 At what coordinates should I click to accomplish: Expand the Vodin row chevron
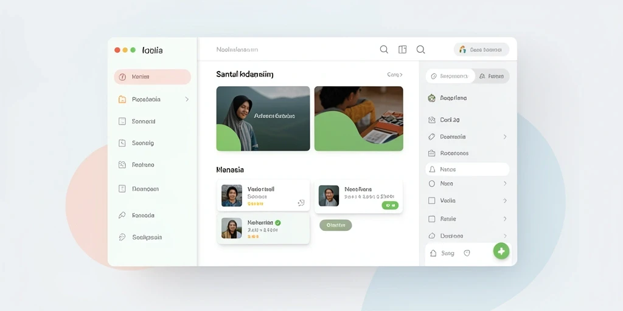tap(505, 200)
